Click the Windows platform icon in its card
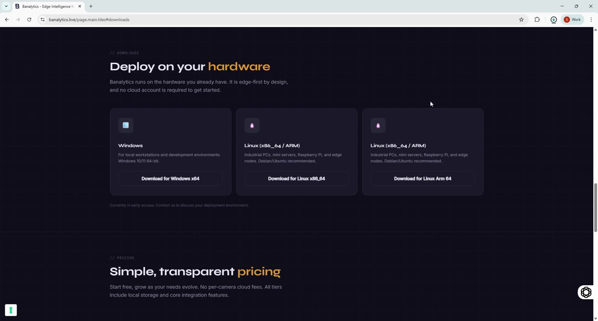Screen dimensions: 598x321 coord(126,125)
